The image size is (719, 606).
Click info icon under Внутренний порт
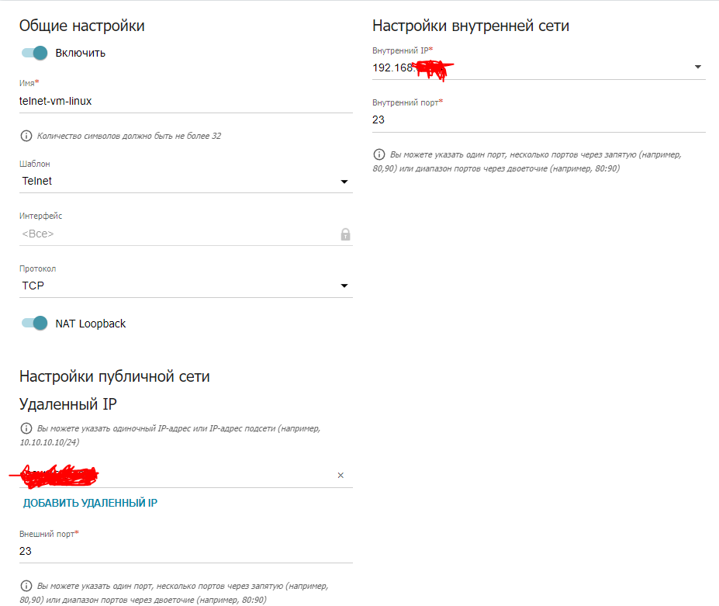pyautogui.click(x=379, y=154)
